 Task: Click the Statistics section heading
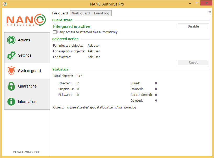(60, 69)
